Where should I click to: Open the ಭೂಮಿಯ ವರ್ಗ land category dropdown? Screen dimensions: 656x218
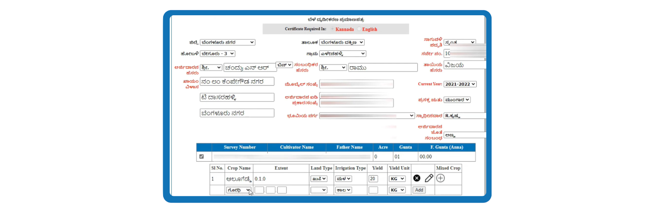(x=367, y=116)
